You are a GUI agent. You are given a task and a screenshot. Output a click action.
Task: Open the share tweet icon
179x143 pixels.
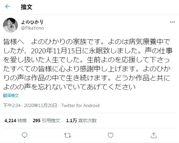coord(153,135)
